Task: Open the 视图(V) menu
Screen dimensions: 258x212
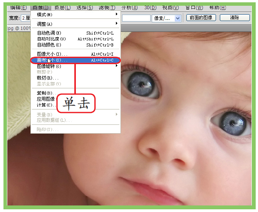Action: 171,8
